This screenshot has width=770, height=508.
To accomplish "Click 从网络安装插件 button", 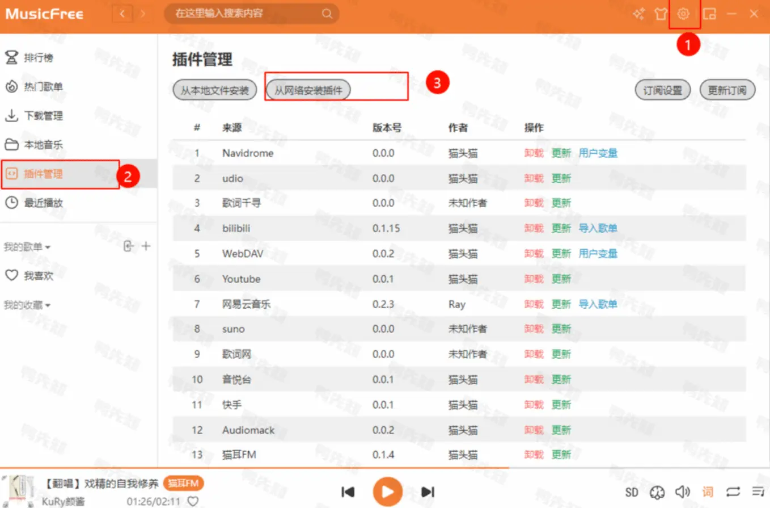I will (x=309, y=90).
